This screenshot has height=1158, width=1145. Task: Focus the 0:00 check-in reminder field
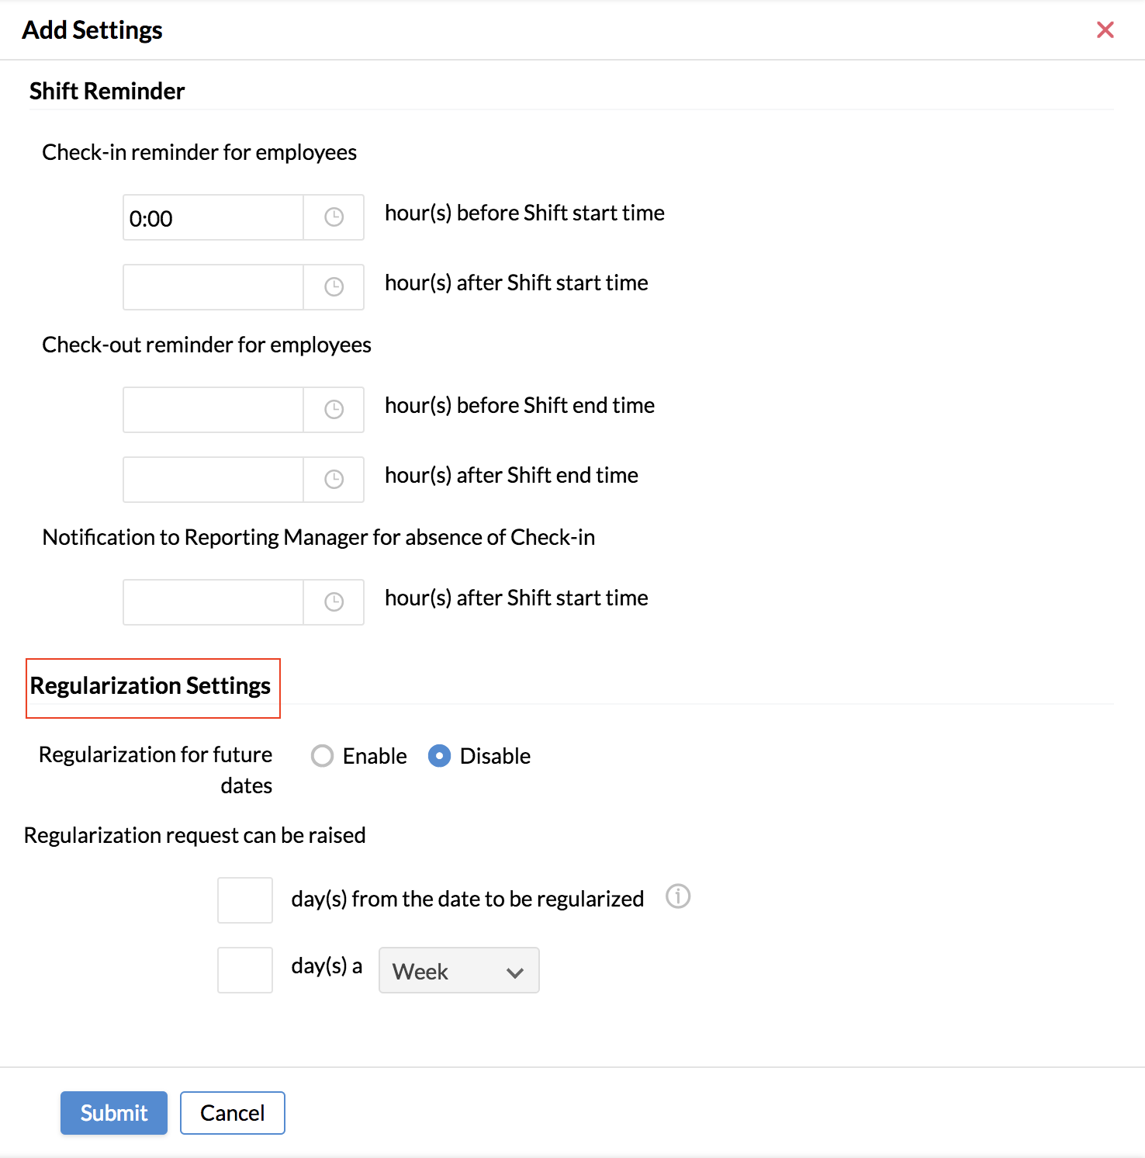213,217
